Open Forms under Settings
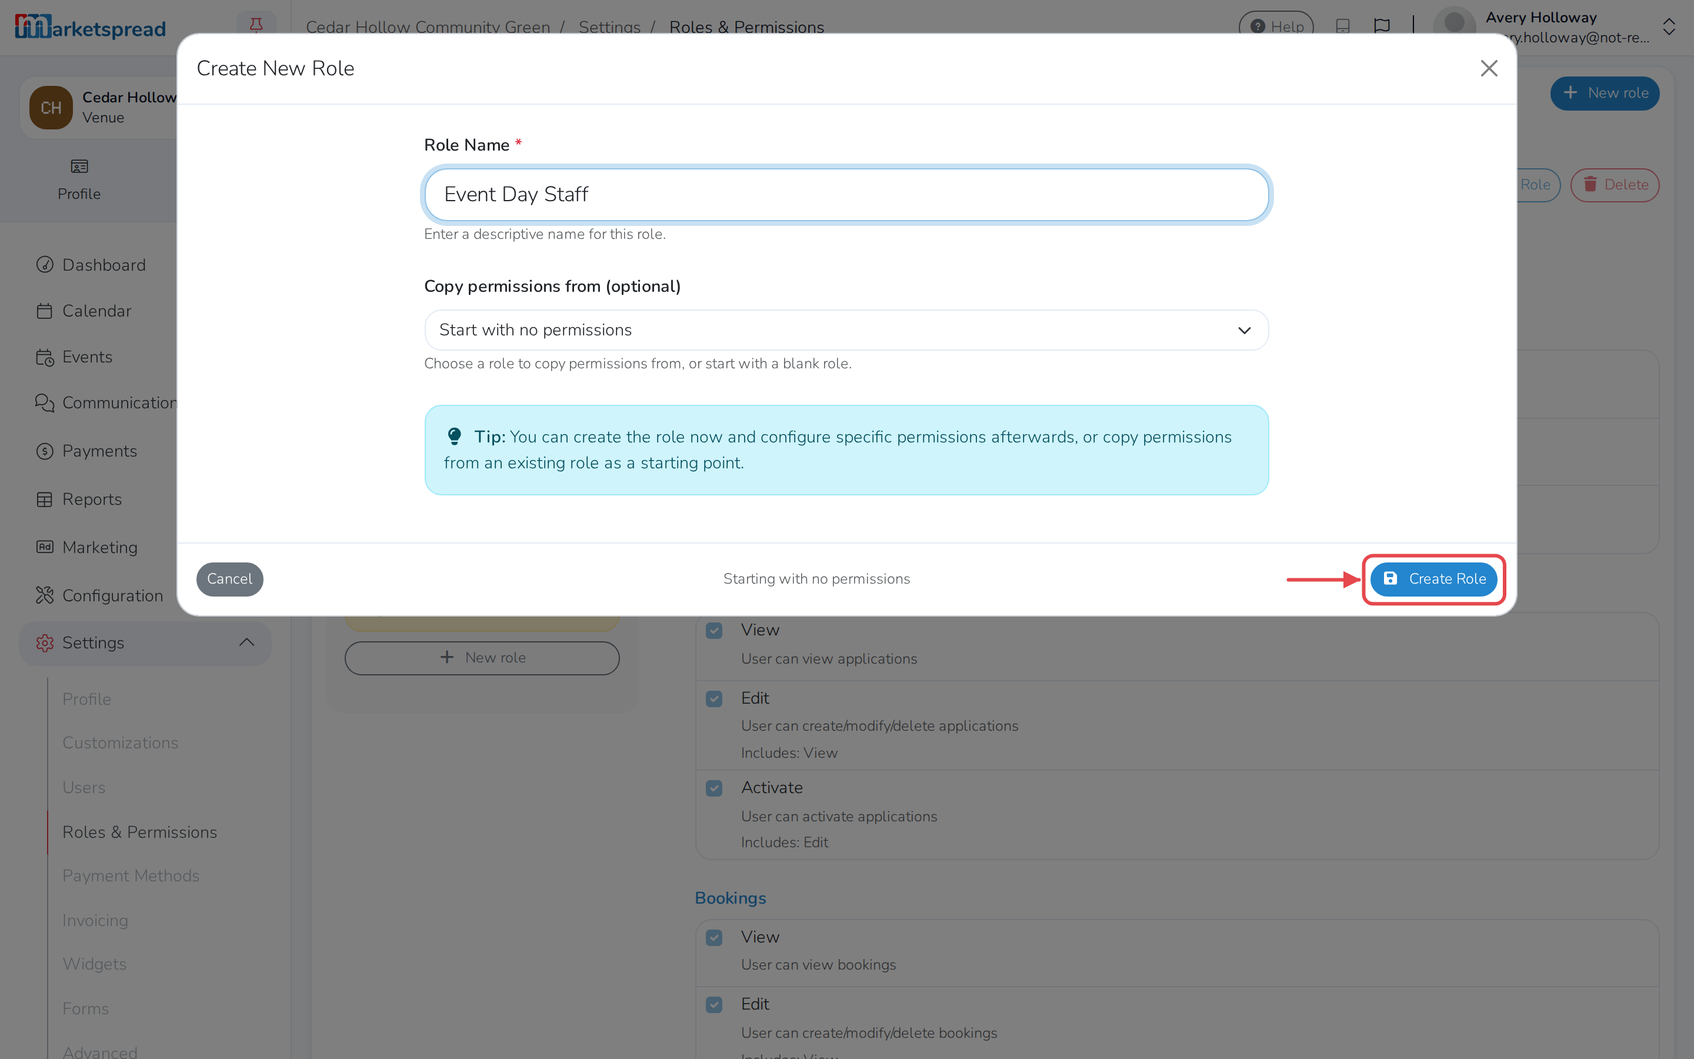The width and height of the screenshot is (1694, 1059). click(x=85, y=1008)
